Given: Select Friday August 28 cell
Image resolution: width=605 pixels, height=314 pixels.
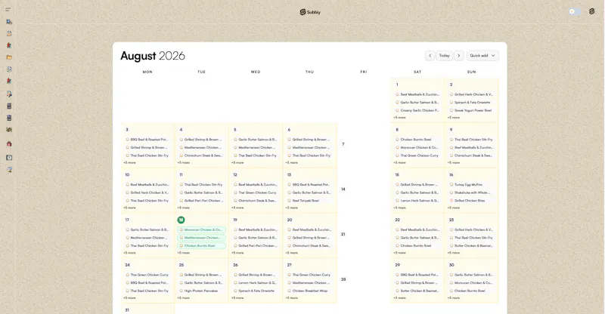Looking at the screenshot, I should point(364,281).
